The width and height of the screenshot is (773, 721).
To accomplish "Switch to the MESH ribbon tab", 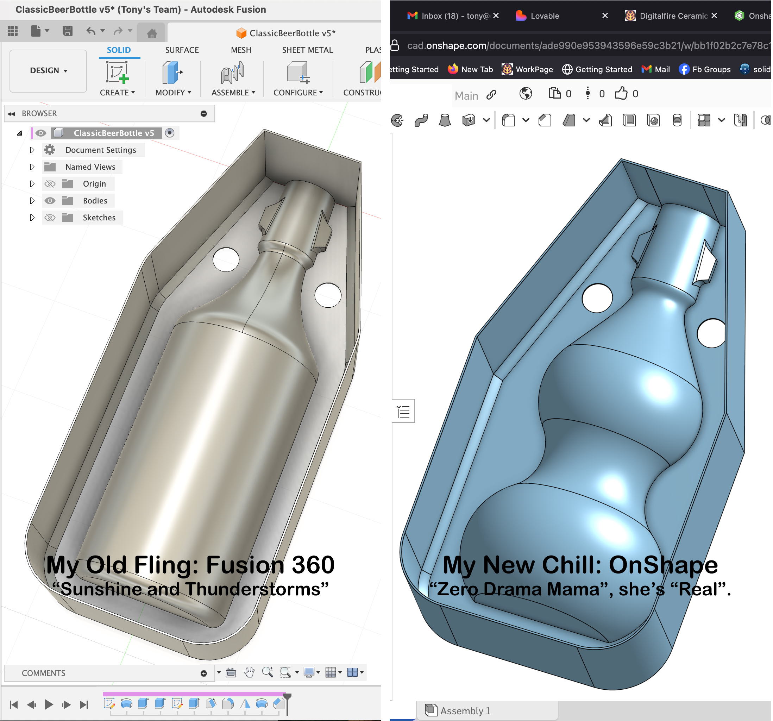I will (x=241, y=50).
